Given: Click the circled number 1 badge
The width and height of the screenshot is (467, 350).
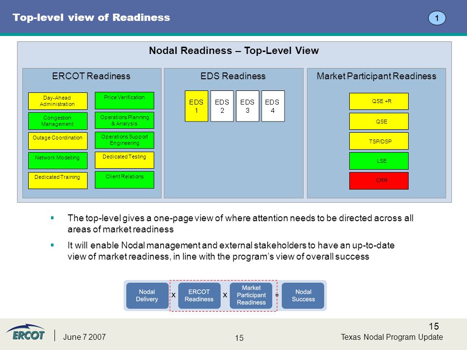Looking at the screenshot, I should [x=437, y=18].
